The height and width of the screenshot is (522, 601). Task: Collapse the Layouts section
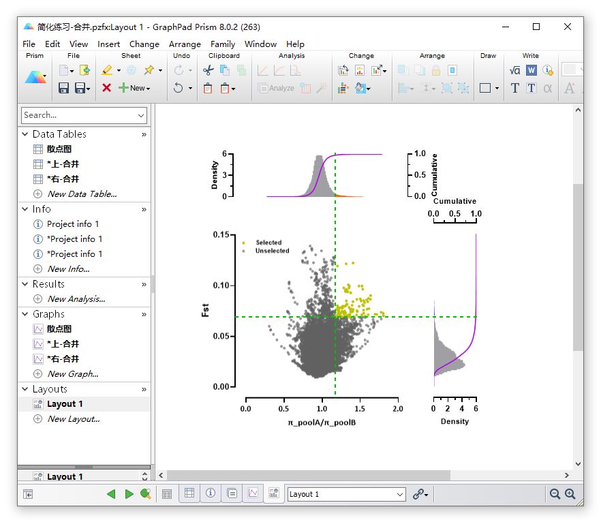pos(25,389)
